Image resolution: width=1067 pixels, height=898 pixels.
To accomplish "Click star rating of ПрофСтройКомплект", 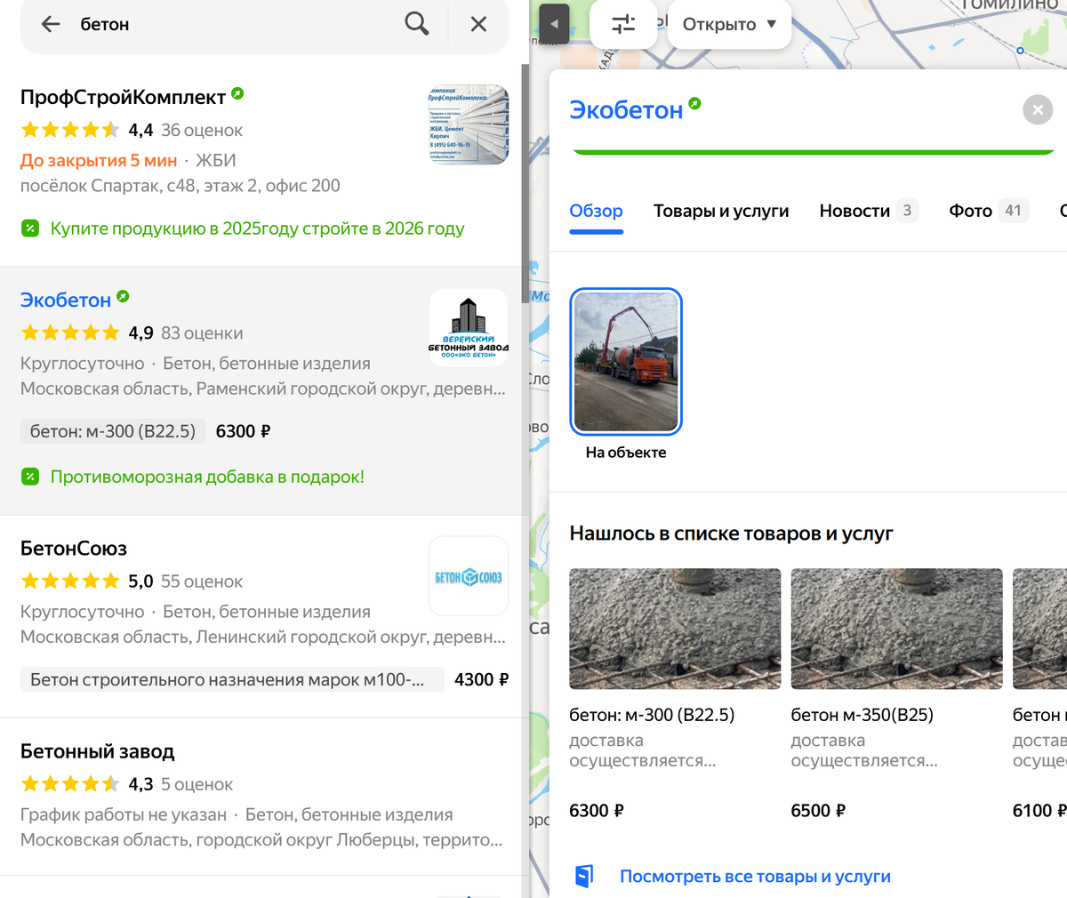I will [70, 130].
